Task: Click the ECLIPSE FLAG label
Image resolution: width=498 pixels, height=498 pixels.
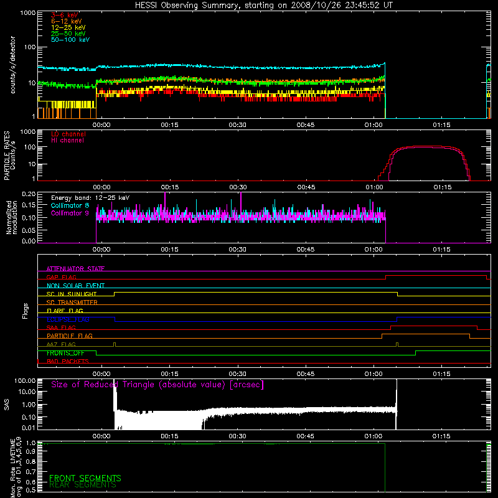Action: 68,319
